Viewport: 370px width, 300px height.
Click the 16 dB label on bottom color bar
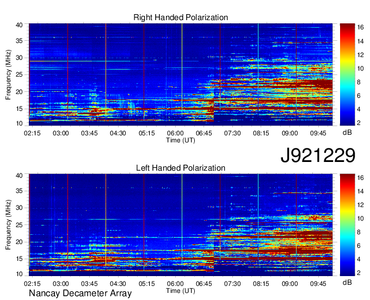360,178
